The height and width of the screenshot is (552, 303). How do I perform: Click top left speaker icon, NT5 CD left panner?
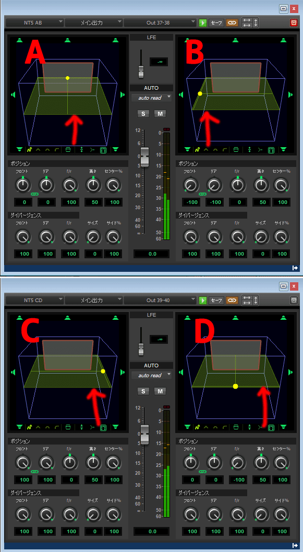(19, 318)
